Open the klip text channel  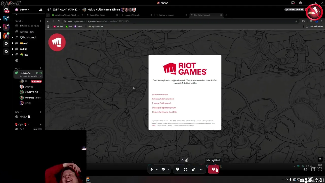pos(28,49)
